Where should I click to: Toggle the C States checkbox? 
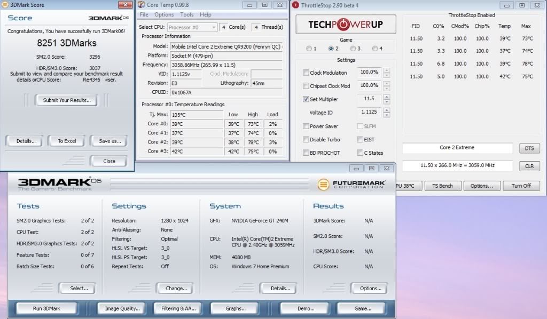[360, 153]
